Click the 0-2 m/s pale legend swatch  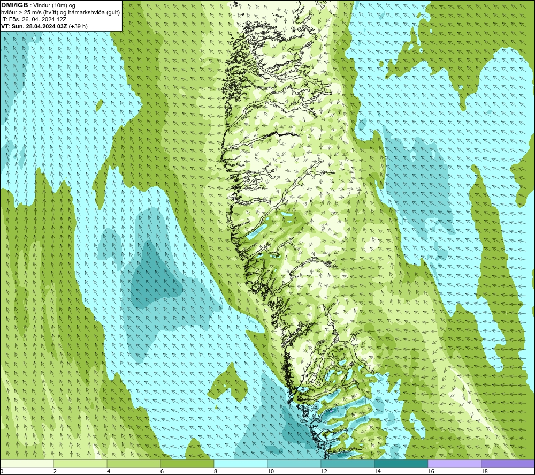click(x=27, y=464)
